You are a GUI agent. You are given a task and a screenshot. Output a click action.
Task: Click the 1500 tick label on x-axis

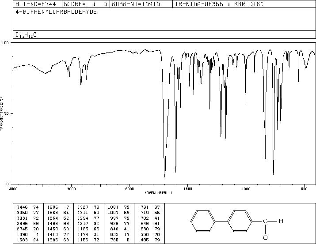pyautogui.click(x=188, y=189)
